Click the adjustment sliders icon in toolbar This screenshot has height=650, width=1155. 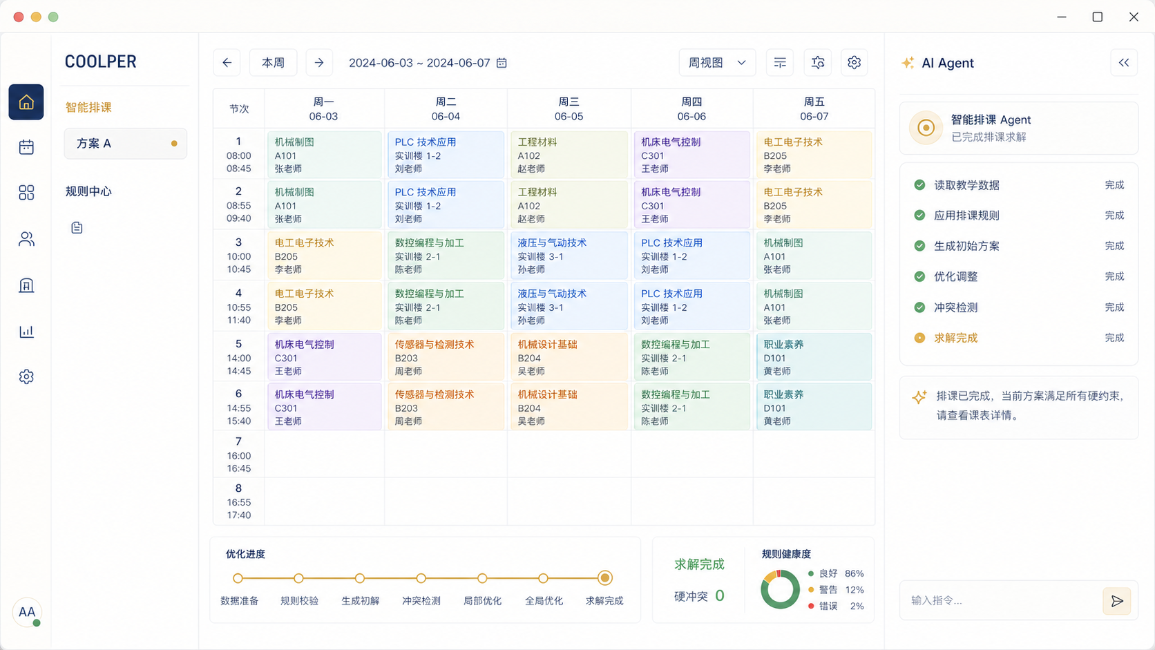point(818,63)
